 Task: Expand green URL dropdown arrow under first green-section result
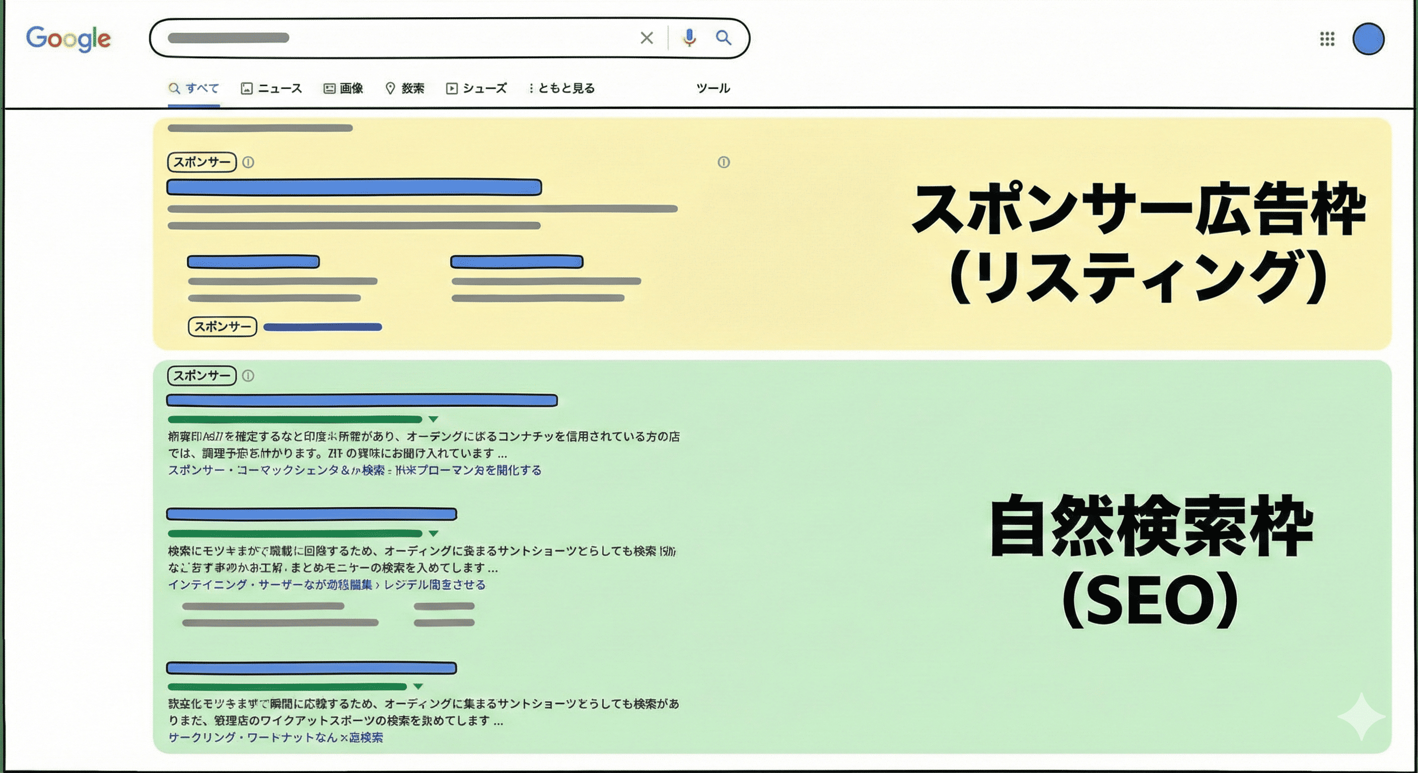(433, 419)
